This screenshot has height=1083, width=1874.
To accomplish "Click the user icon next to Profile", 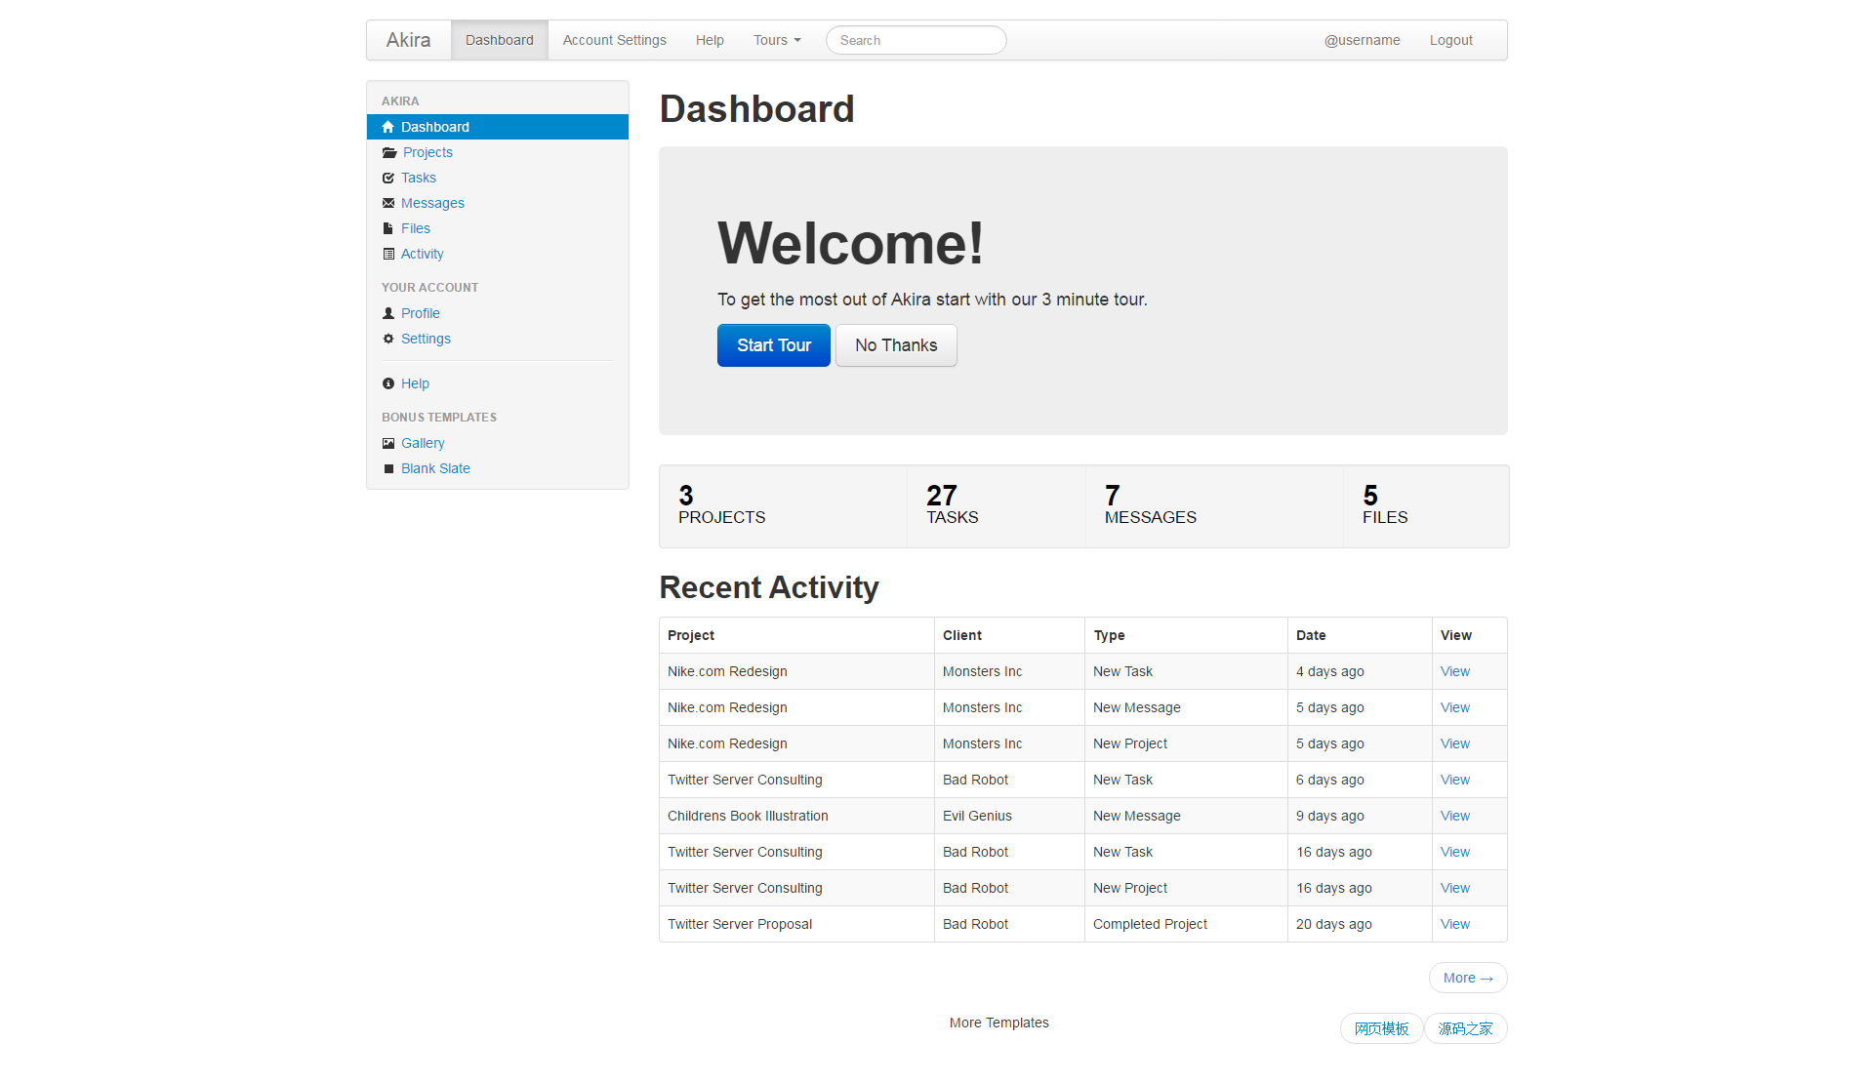I will (x=388, y=313).
